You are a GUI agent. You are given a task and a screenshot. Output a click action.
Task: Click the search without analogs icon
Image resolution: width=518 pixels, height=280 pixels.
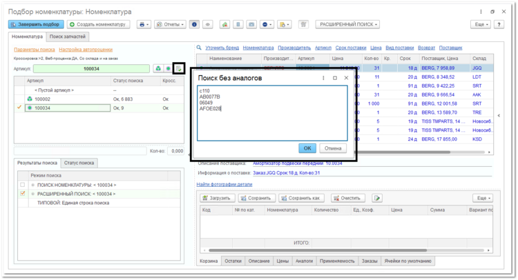click(178, 68)
